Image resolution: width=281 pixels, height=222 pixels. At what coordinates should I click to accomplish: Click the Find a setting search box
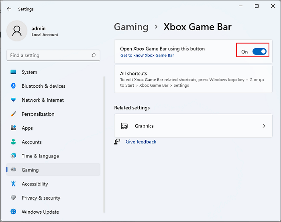click(48, 55)
